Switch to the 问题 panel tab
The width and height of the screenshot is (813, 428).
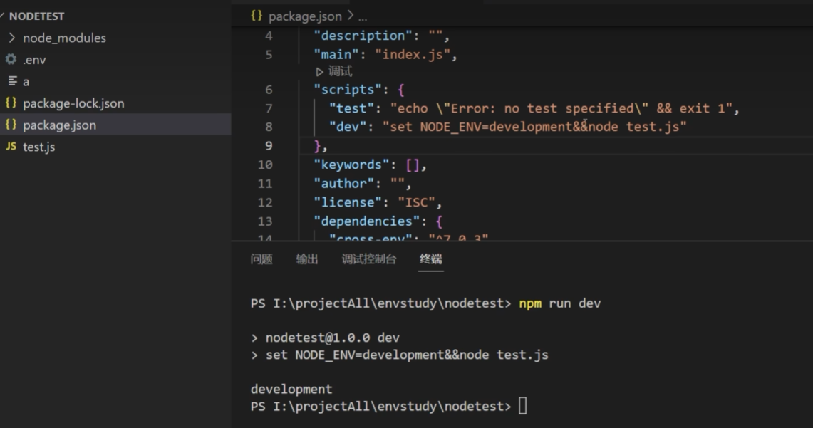[x=261, y=259]
